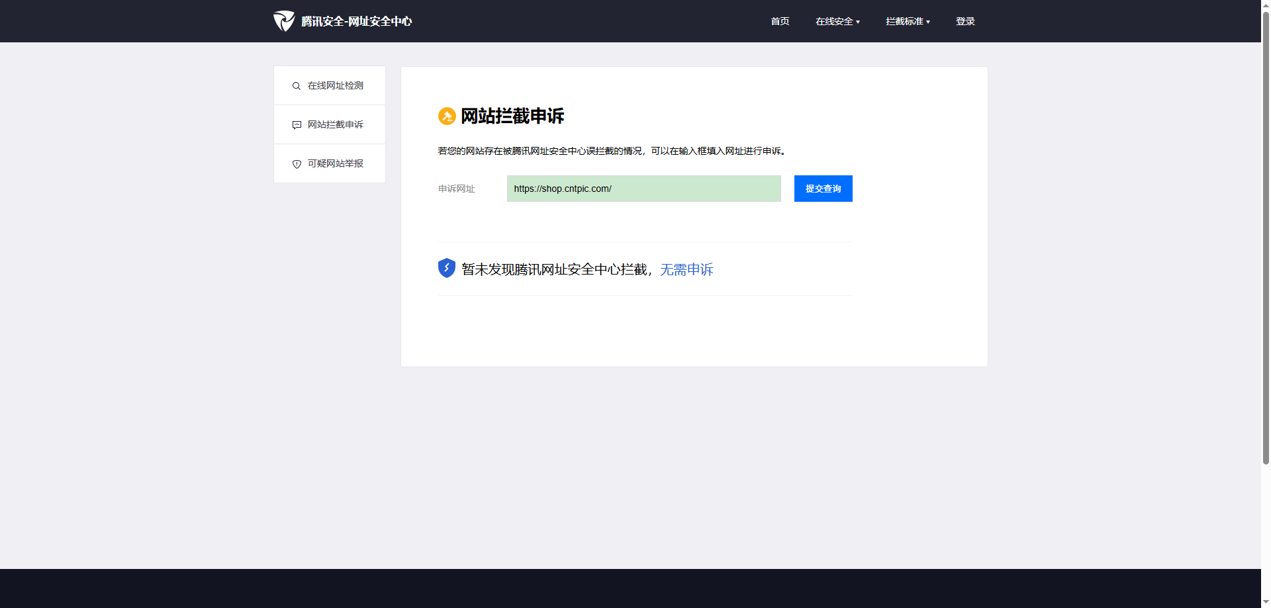Click the shield icon beside 可疑网站举报
The image size is (1271, 608).
(297, 164)
